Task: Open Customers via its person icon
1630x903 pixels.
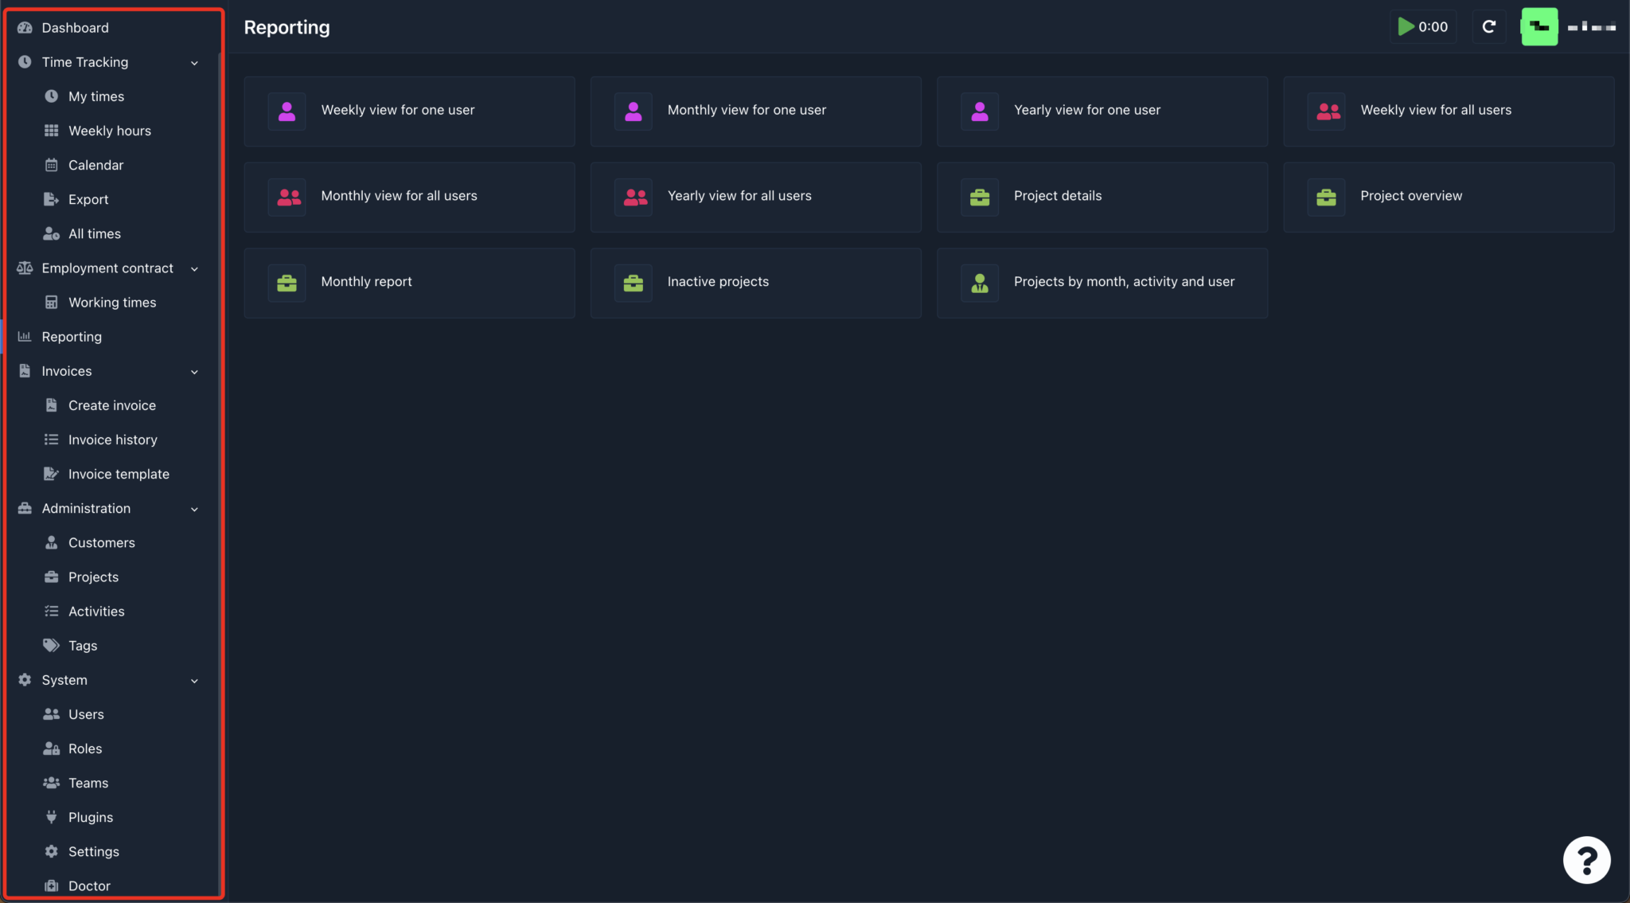Action: (x=51, y=542)
